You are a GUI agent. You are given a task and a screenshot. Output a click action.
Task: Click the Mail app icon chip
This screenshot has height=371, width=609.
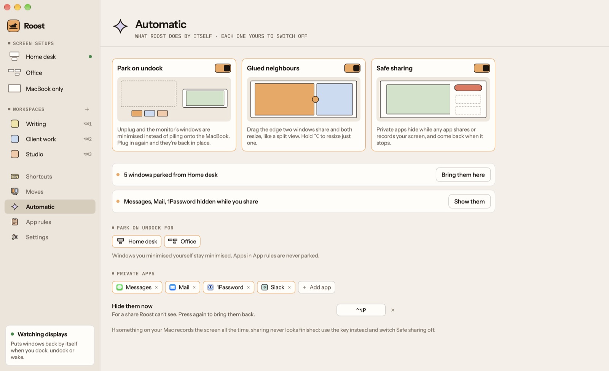click(172, 287)
